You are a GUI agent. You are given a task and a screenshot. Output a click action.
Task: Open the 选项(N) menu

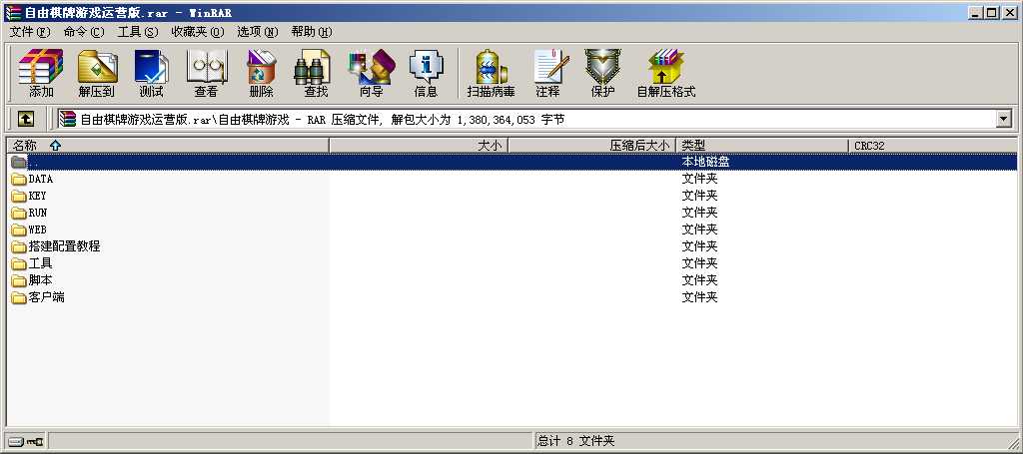click(x=257, y=31)
